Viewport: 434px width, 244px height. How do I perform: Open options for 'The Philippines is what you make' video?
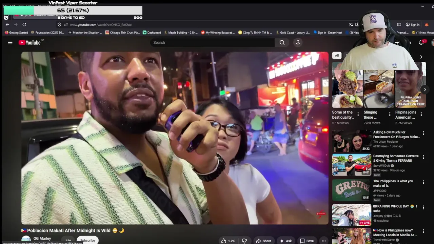[x=423, y=182]
